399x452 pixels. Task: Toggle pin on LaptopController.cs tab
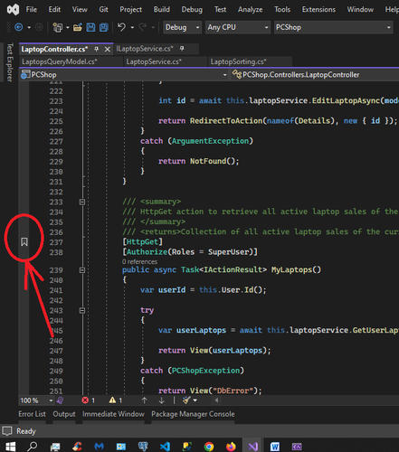(97, 49)
